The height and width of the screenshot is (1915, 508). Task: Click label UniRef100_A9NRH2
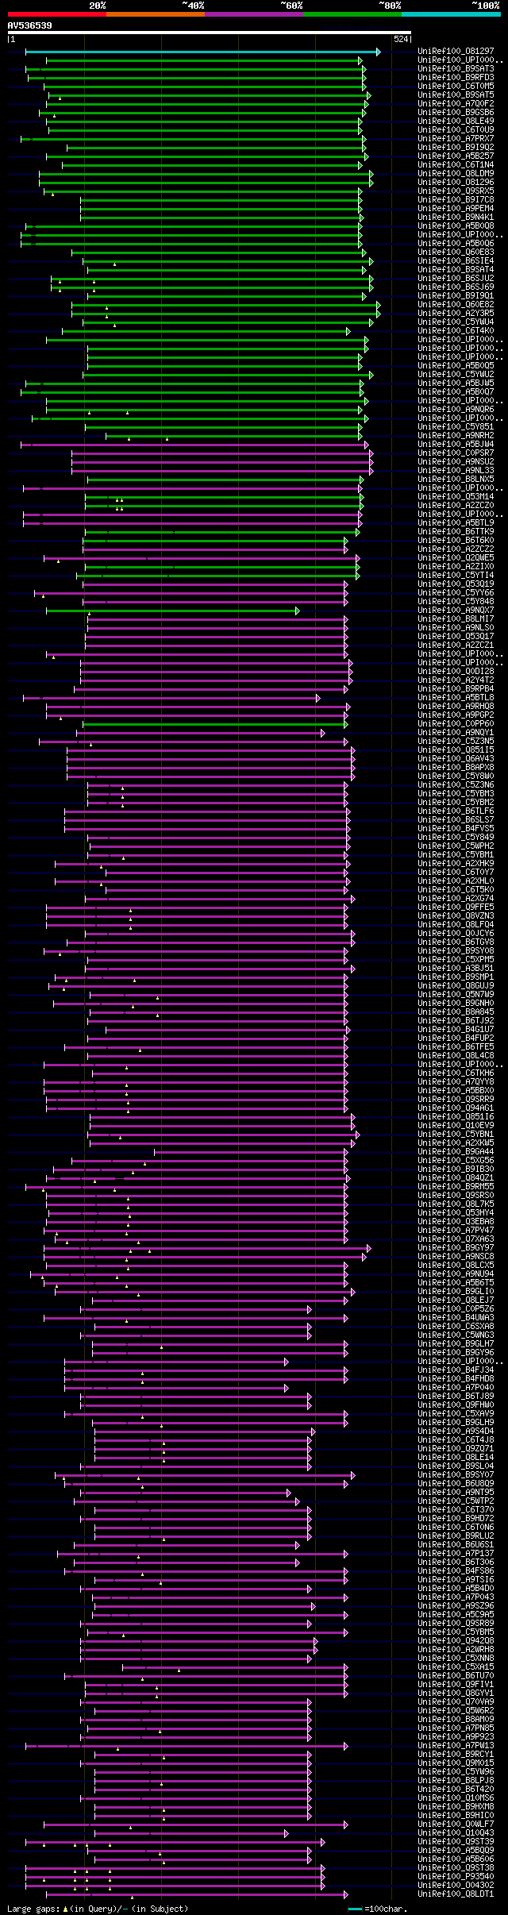point(456,436)
